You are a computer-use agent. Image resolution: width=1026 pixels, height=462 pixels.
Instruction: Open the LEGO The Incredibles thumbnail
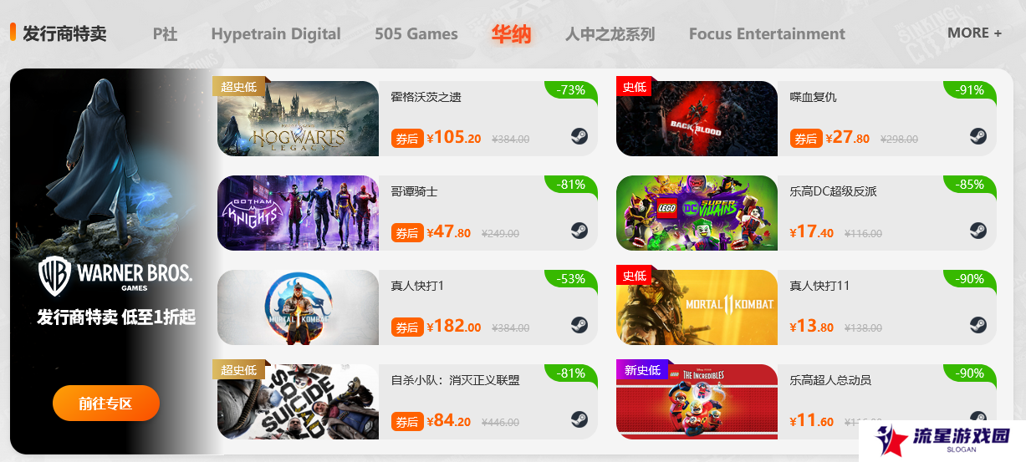point(697,402)
